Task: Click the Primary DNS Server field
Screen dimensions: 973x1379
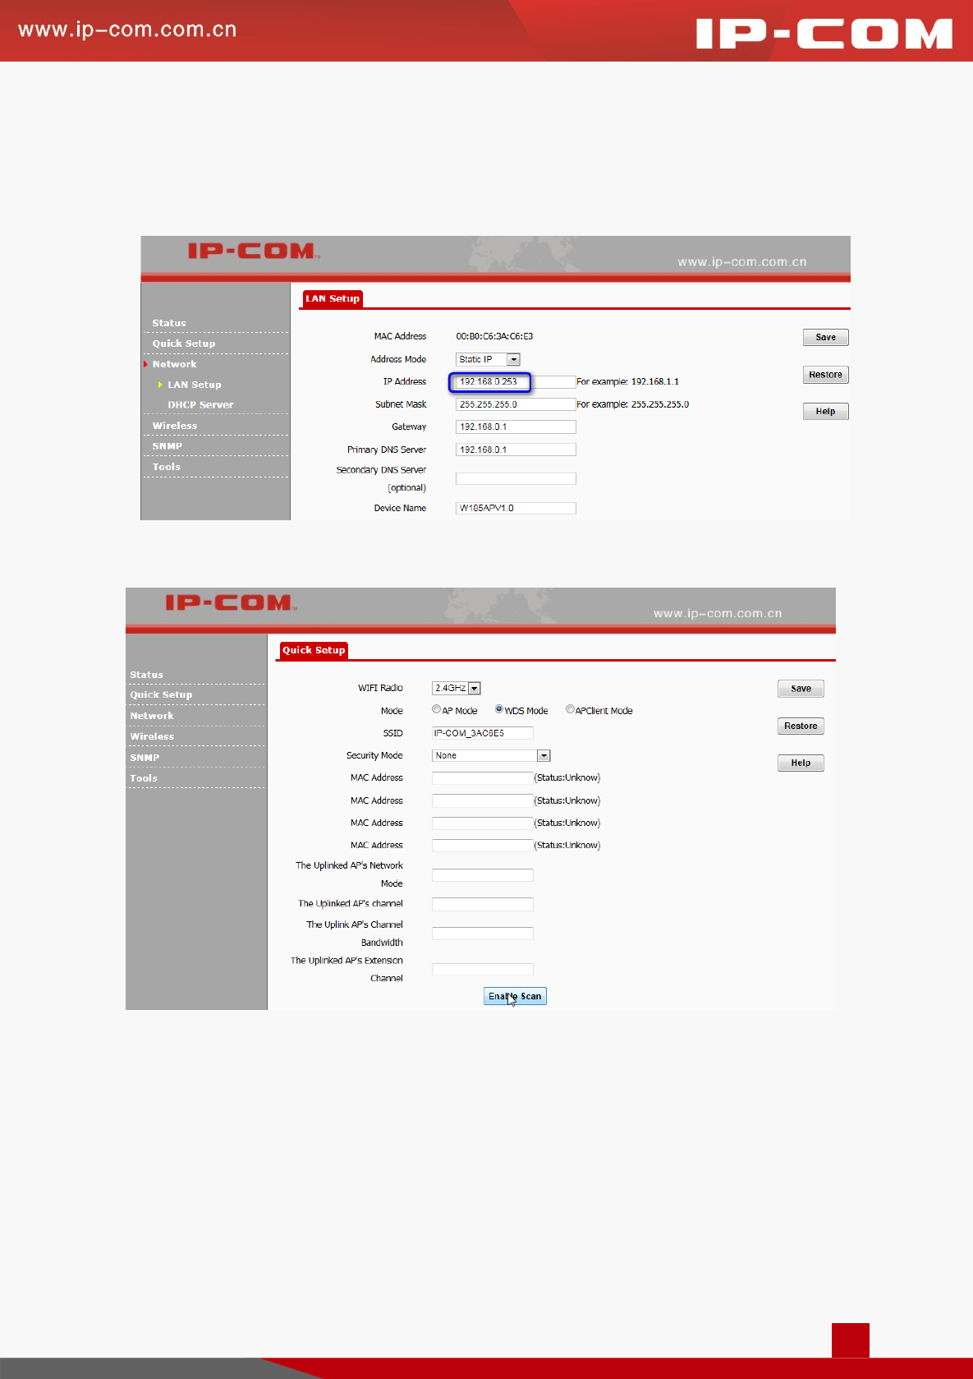Action: 516,450
